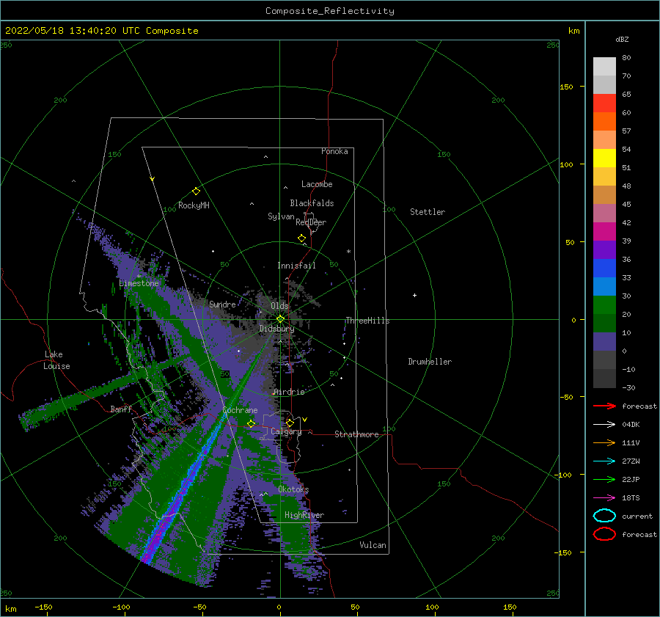Viewport: 660px width, 617px height.
Task: Click the asterisk marker northeast of Innisfail
Action: coord(348,252)
